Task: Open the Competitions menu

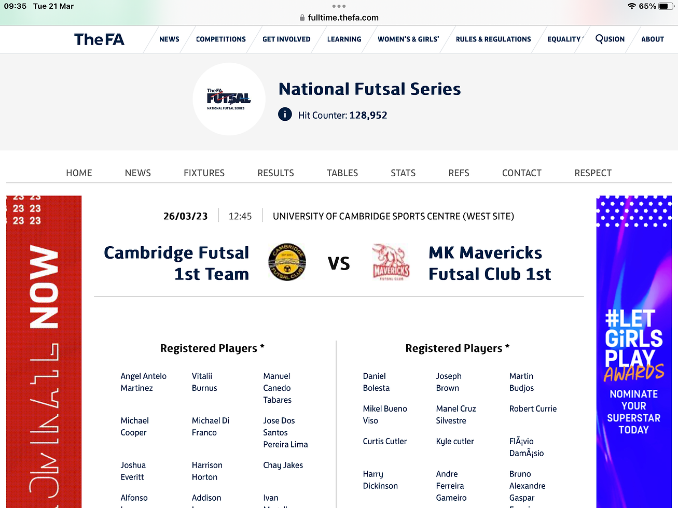Action: pos(221,39)
